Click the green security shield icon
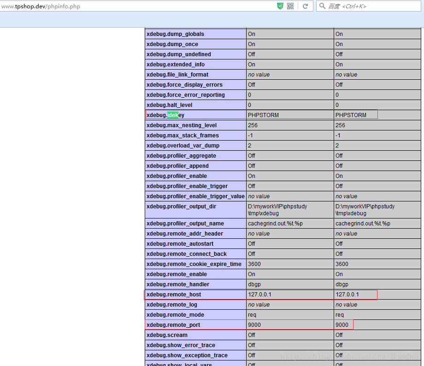 point(280,6)
